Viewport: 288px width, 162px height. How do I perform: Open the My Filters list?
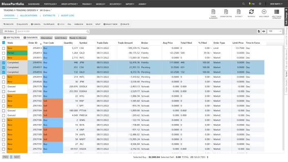(11, 38)
